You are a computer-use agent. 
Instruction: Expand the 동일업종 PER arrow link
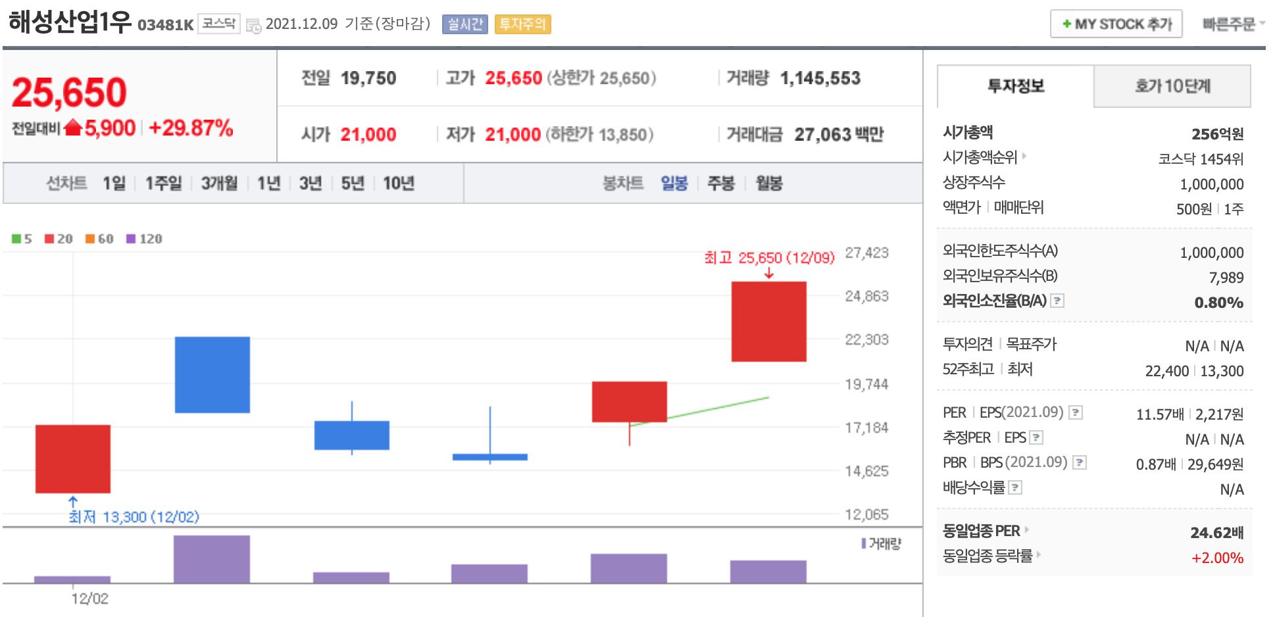1027,530
